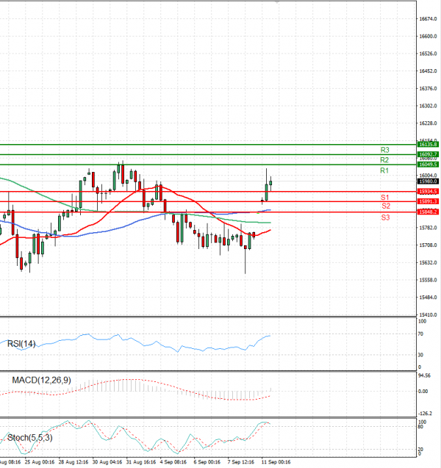Click the 11 Sep 00:16 time label
Image resolution: width=441 pixels, height=468 pixels.
point(276,462)
